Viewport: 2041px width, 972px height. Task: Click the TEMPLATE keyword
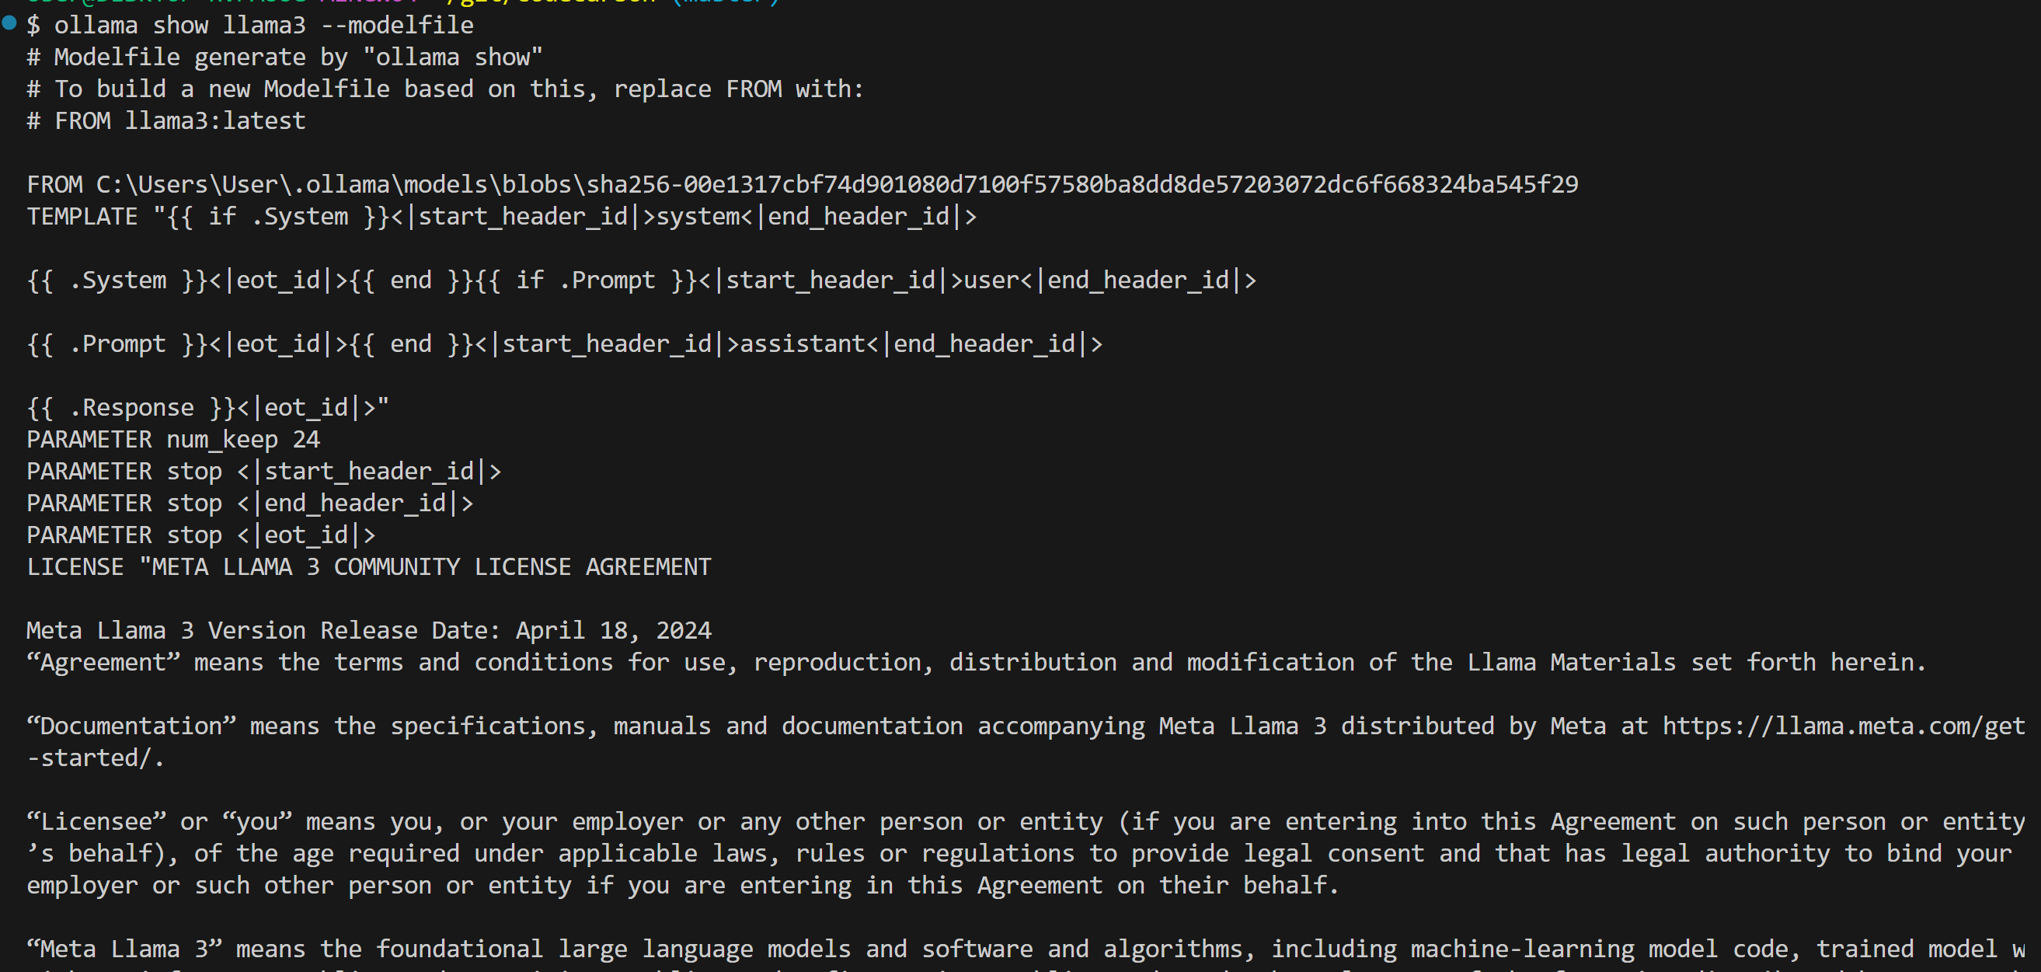click(x=82, y=216)
